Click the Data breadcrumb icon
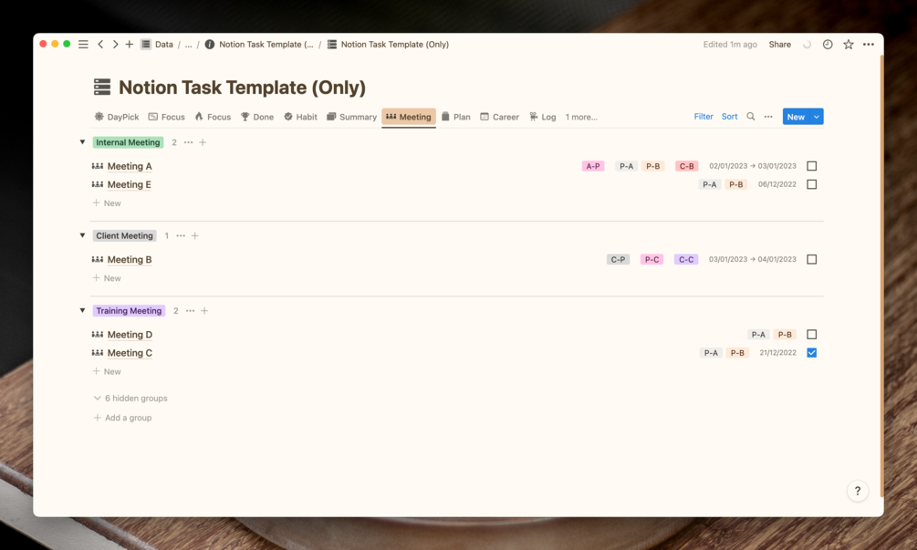This screenshot has width=917, height=550. pos(146,45)
